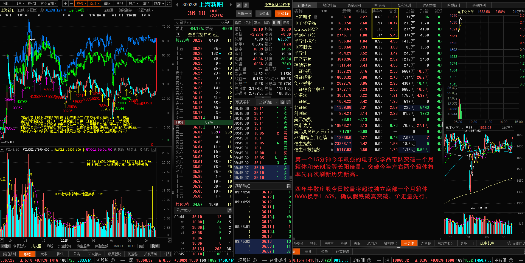
Task: Select the 资金流向 tab in the right panel
Action: [354, 5]
